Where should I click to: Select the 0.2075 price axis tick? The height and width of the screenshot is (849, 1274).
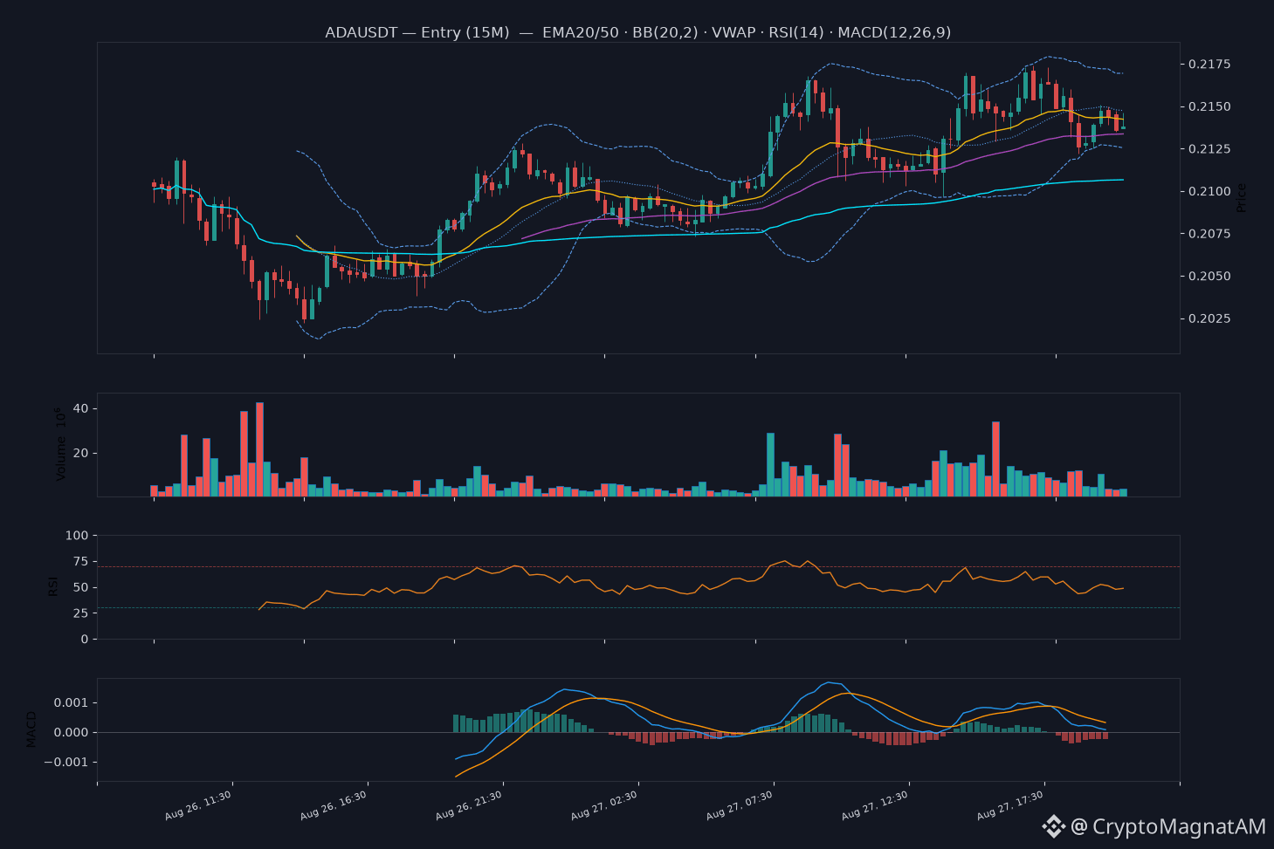(x=1209, y=234)
